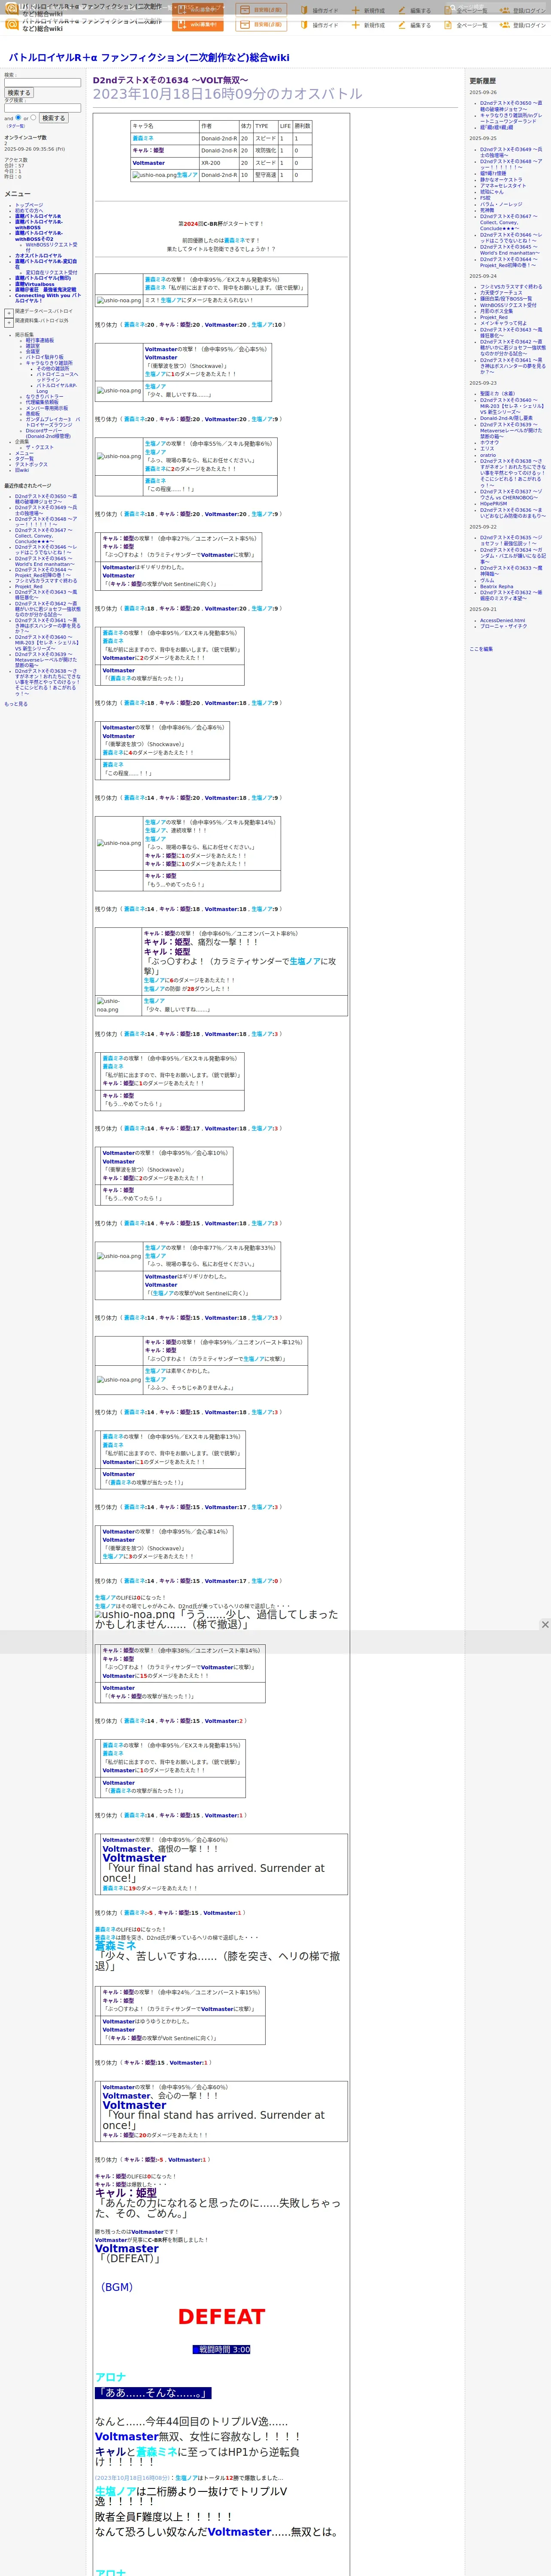The width and height of the screenshot is (551, 2576).
Task: Click the red DEFEAT text
Action: click(221, 2317)
